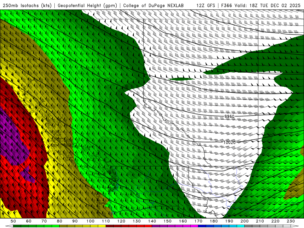Click the 190 label on the color scale

tap(229, 221)
